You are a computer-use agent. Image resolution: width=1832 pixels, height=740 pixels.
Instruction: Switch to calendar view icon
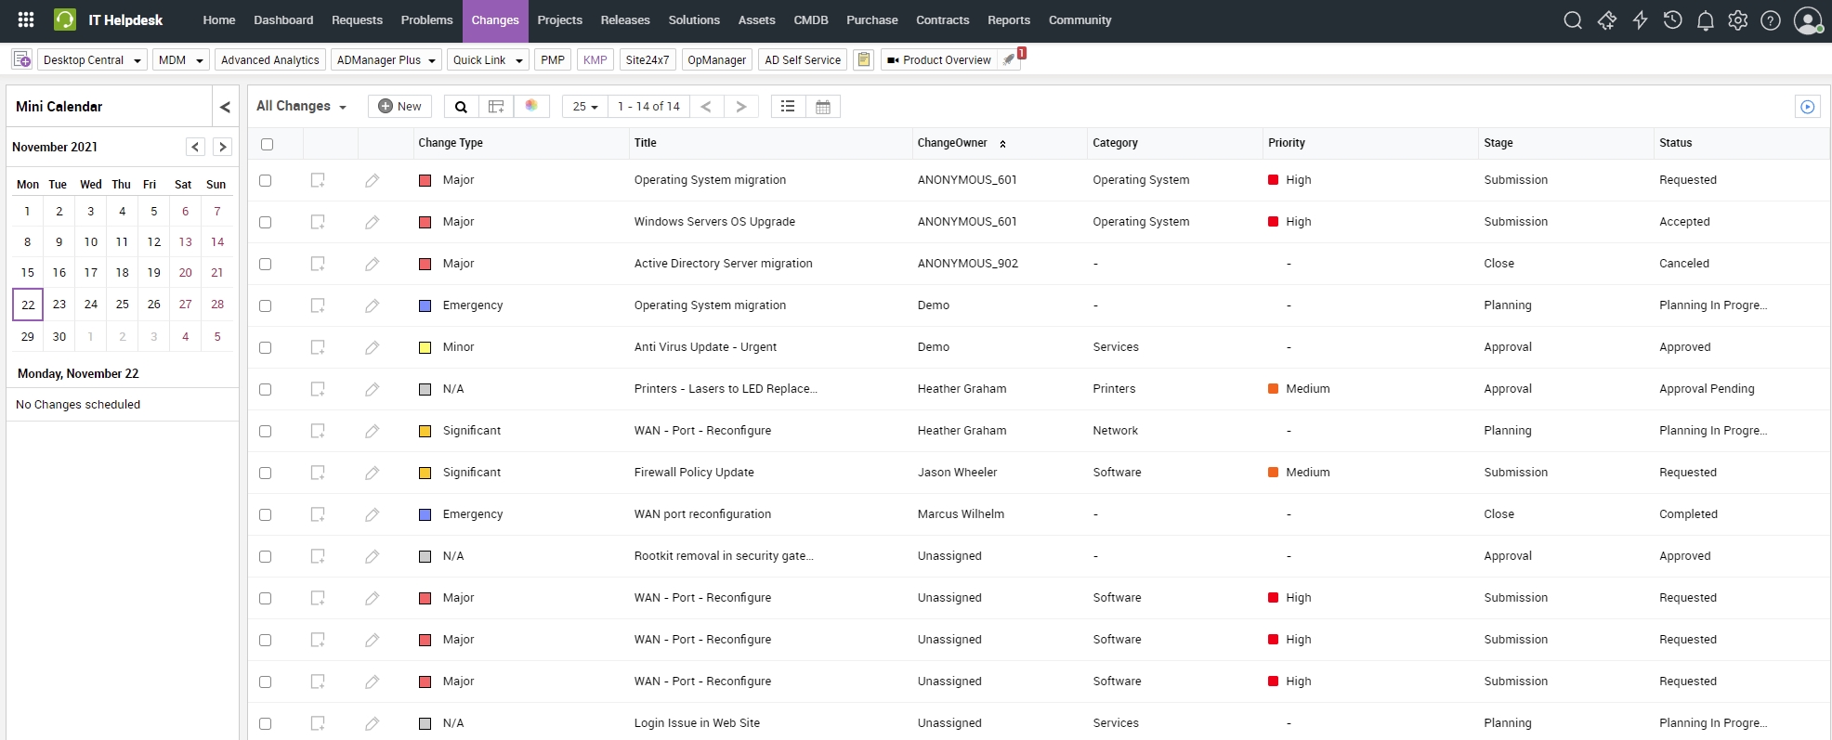822,107
